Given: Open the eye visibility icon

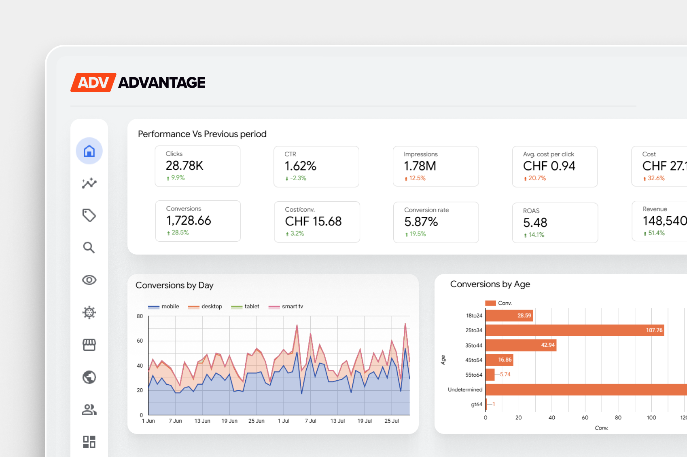Looking at the screenshot, I should pos(89,280).
